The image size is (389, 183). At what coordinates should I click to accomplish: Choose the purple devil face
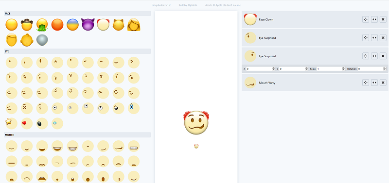pyautogui.click(x=88, y=25)
